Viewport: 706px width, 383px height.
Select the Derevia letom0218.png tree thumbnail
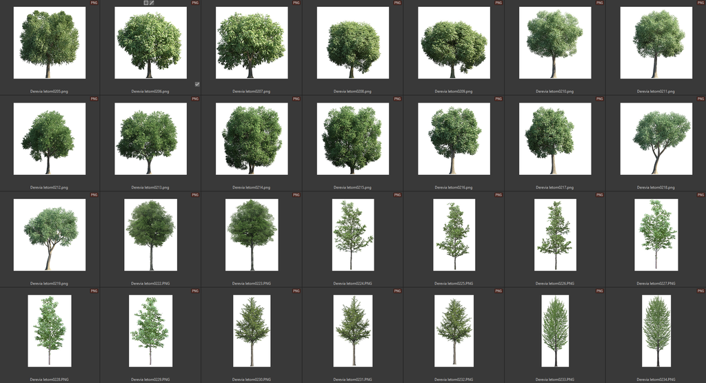tap(656, 138)
